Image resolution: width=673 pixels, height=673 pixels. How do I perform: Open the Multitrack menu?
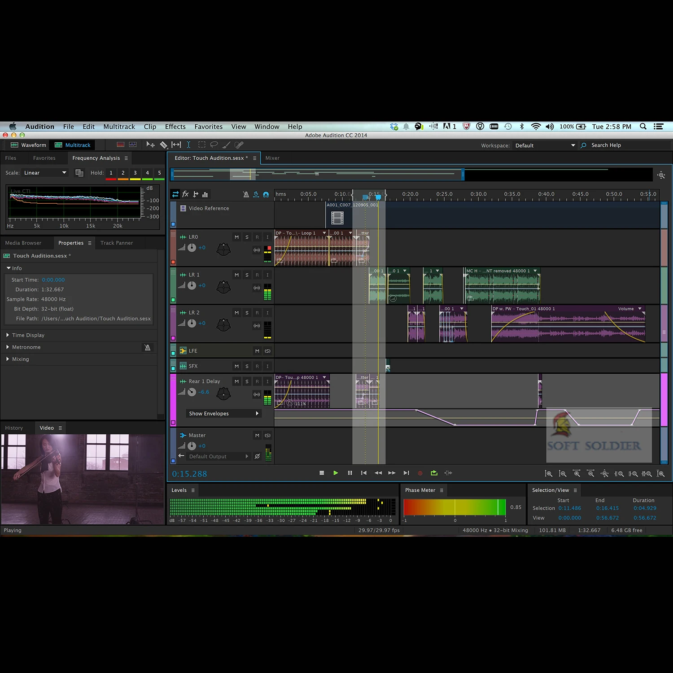click(x=119, y=127)
